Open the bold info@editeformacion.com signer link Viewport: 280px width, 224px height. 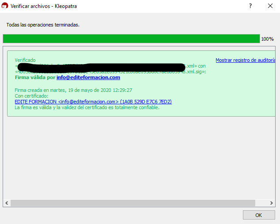[x=88, y=77]
